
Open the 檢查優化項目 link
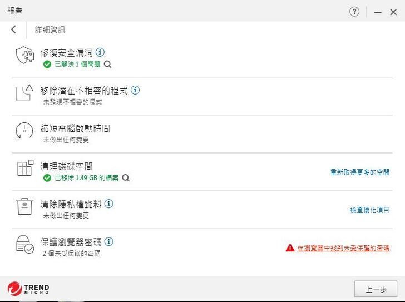[369, 210]
